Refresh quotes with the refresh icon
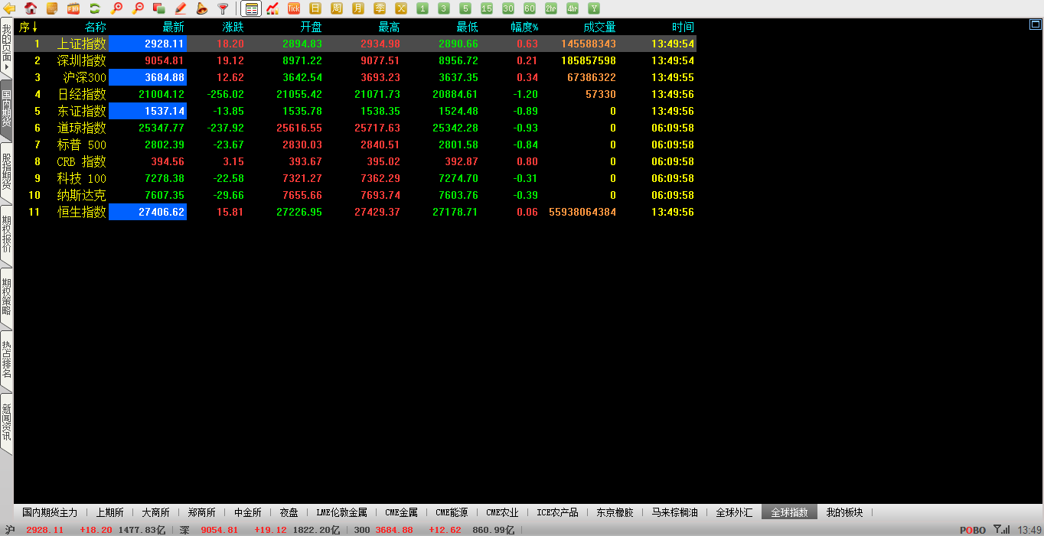The image size is (1044, 536). pos(93,8)
